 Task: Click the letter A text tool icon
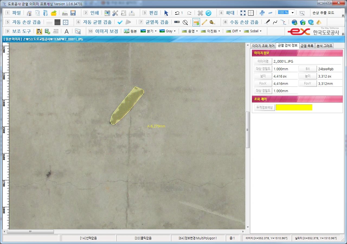click(x=66, y=31)
